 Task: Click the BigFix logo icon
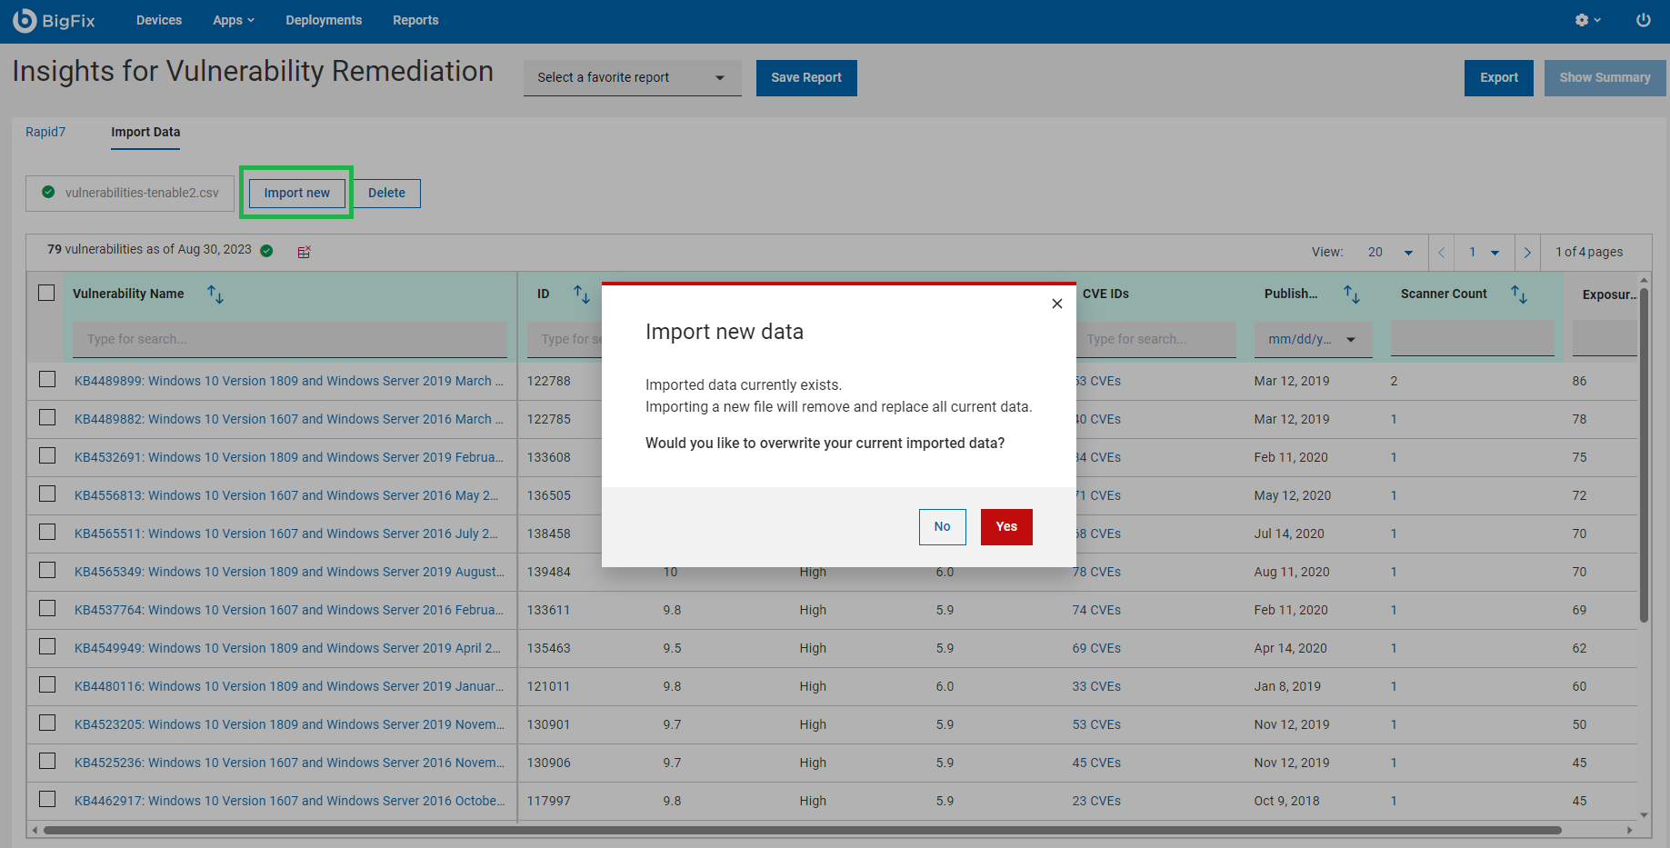[x=25, y=20]
